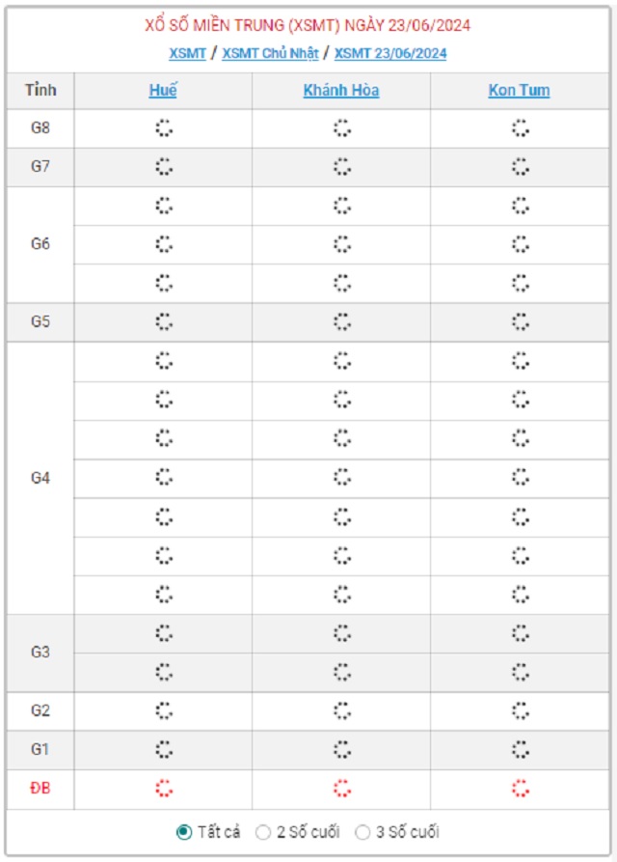Click the Khánh Hòa G7 loading spinner
The image size is (617, 862).
pos(341,167)
